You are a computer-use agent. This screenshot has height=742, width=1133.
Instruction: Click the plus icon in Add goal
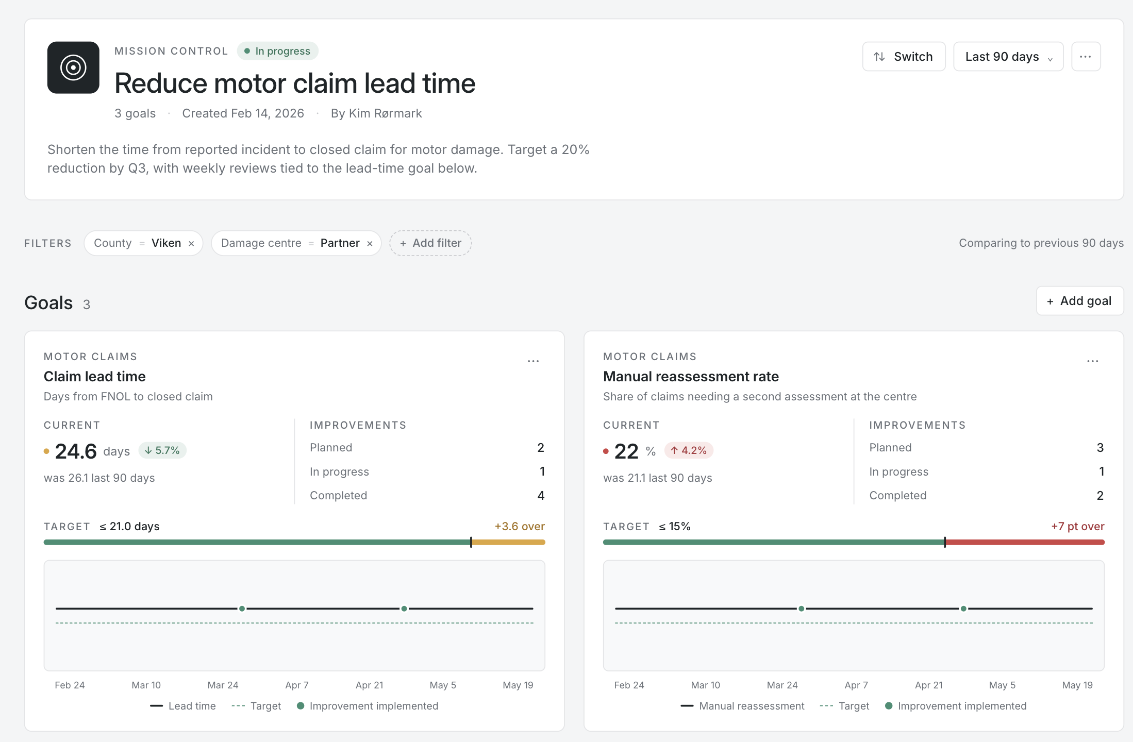tap(1050, 301)
